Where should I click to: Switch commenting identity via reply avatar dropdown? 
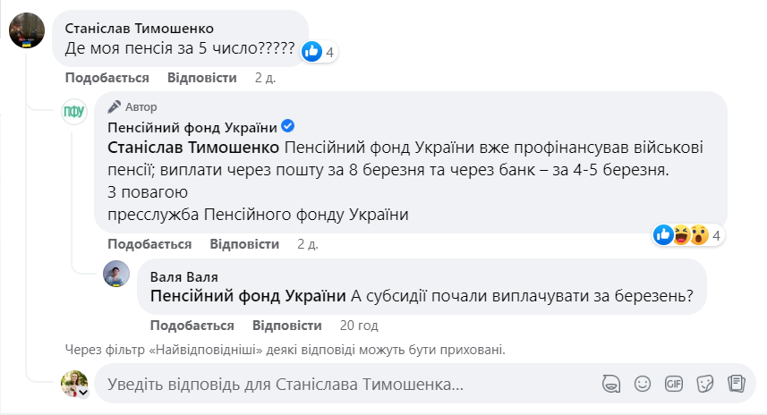[x=82, y=392]
